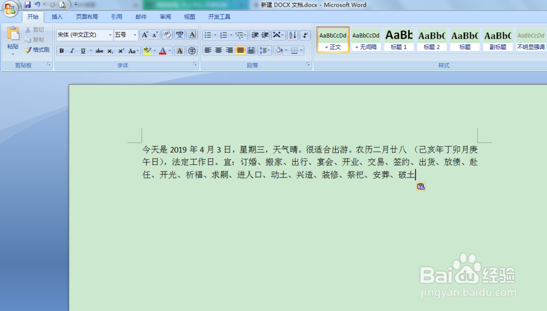
Task: Customize Quick Access Toolbar dropdown arrow
Action: click(x=75, y=4)
